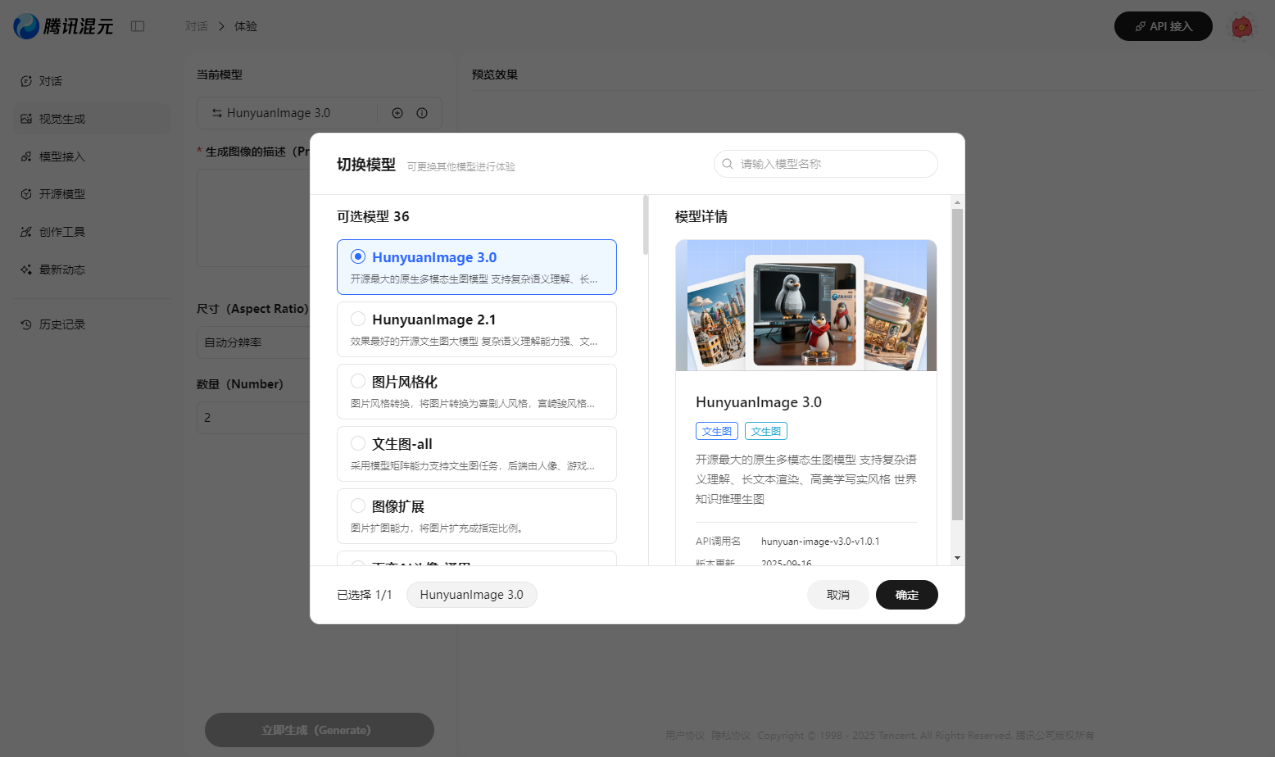Open the 自动分辨率 aspect ratio dropdown
Image resolution: width=1275 pixels, height=757 pixels.
coord(254,342)
